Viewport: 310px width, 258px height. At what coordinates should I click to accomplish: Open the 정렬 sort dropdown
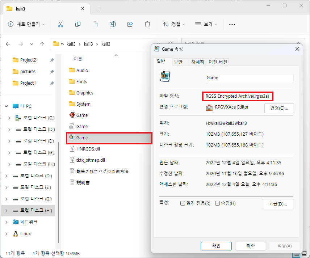coord(174,24)
